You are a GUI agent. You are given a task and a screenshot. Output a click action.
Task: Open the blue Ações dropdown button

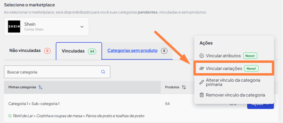(x=260, y=104)
